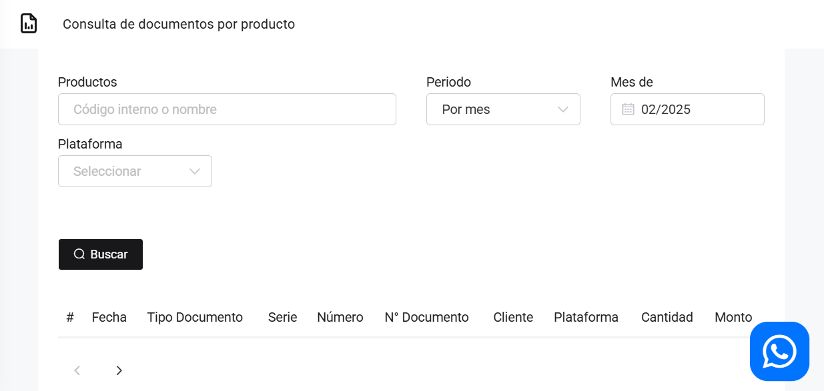This screenshot has height=391, width=824.
Task: Click the Número column header
Action: click(340, 317)
